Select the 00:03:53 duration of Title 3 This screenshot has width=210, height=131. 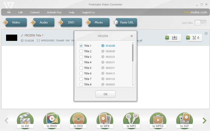(110, 57)
